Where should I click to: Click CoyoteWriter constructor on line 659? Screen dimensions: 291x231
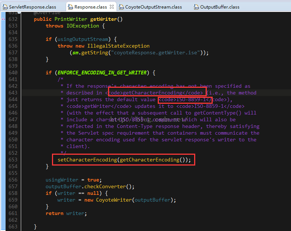pyautogui.click(x=114, y=200)
